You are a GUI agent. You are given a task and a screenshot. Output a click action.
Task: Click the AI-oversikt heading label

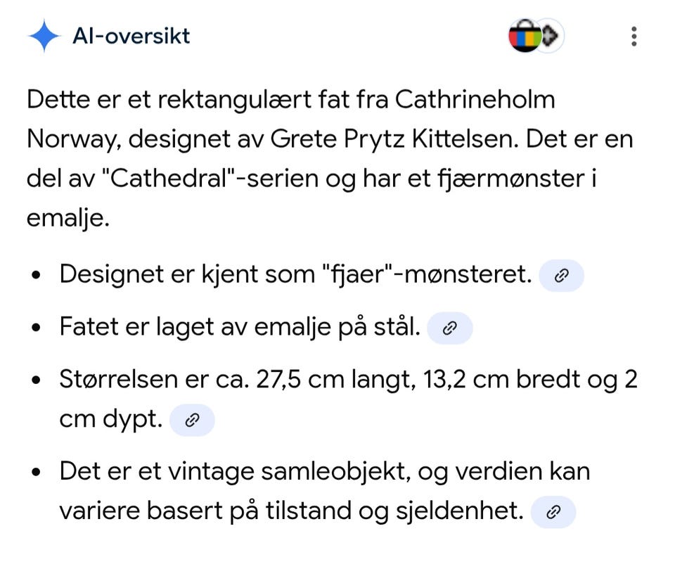[x=131, y=36]
